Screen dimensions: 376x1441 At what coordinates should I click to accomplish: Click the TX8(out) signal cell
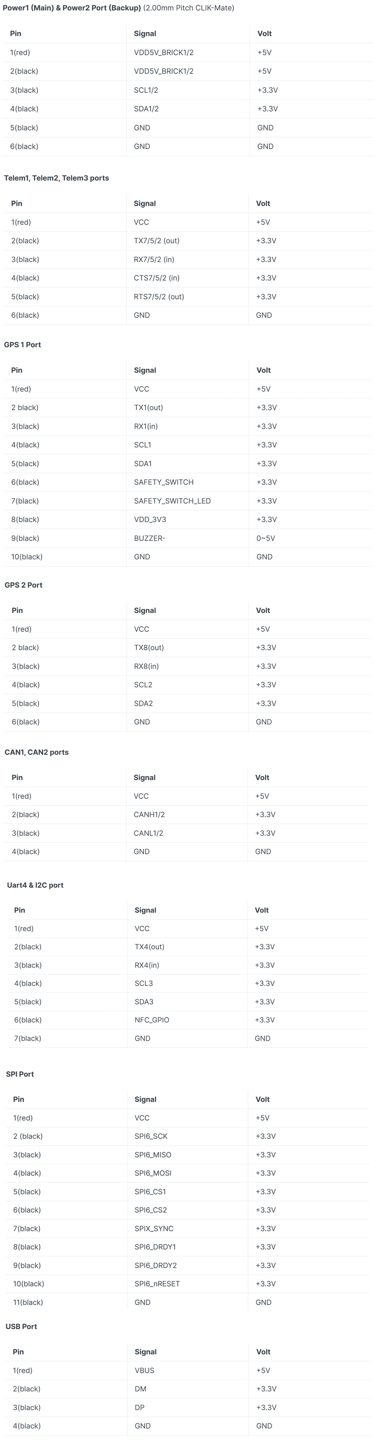(149, 647)
